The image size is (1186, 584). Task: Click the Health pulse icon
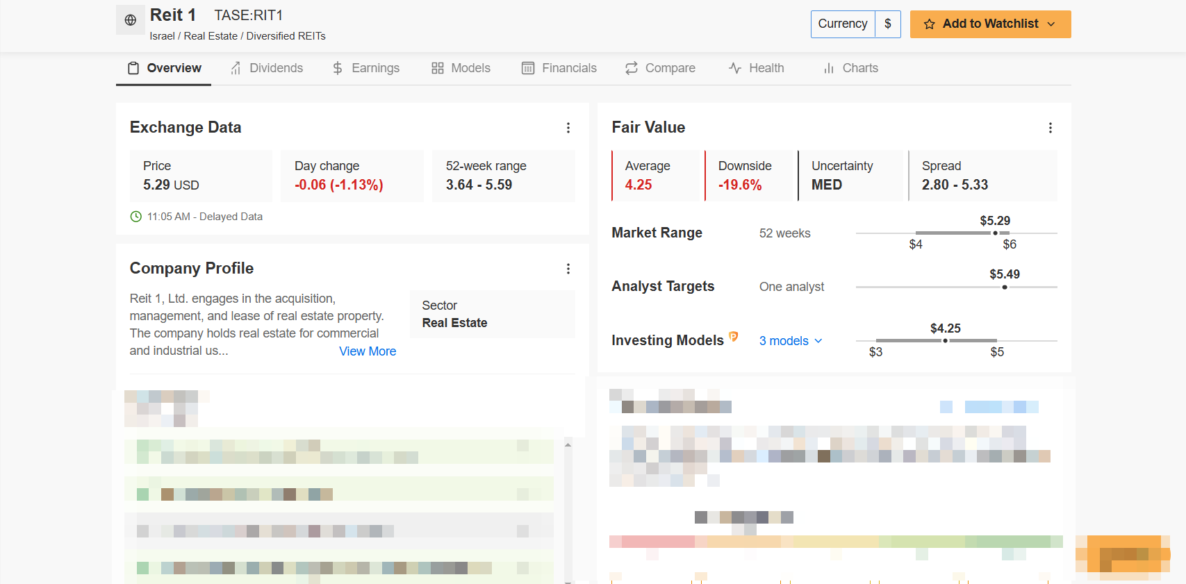[x=735, y=68]
